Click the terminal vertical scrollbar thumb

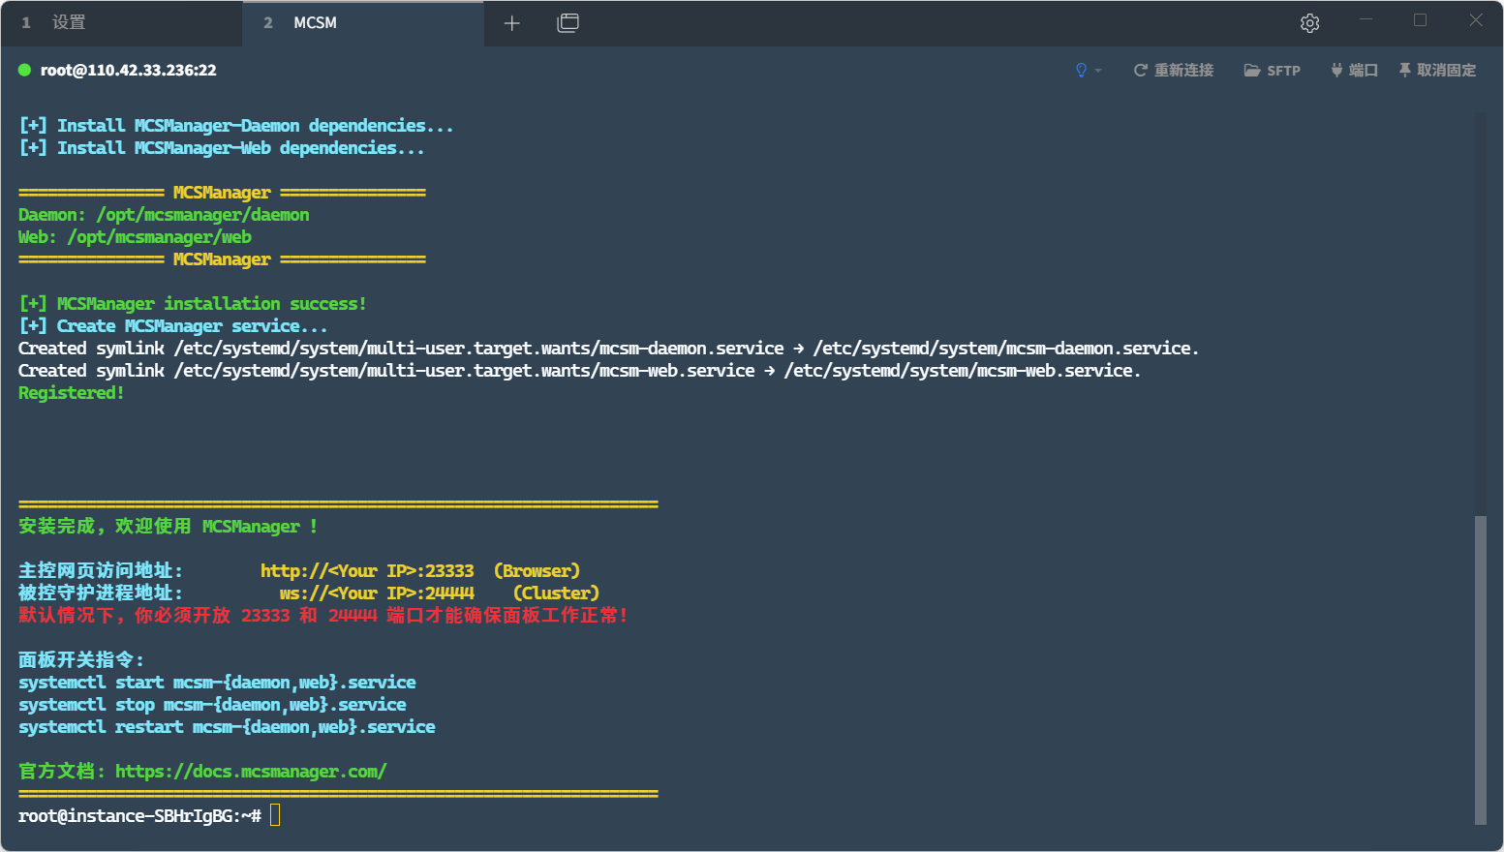coord(1480,670)
